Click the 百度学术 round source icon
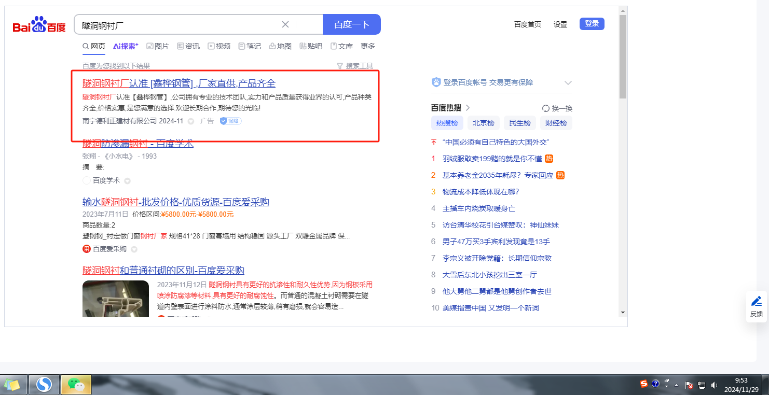 click(87, 180)
